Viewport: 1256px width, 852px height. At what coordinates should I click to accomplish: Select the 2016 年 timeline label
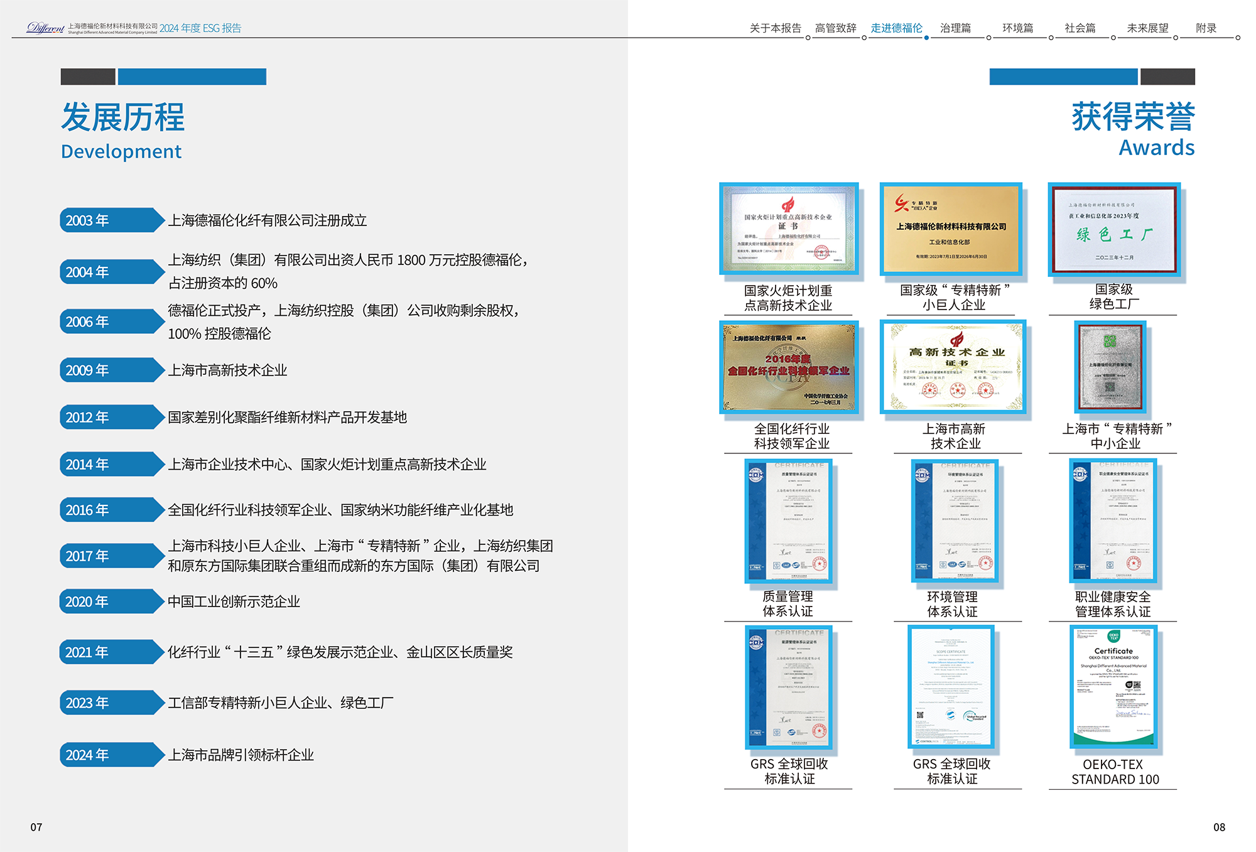(x=112, y=510)
